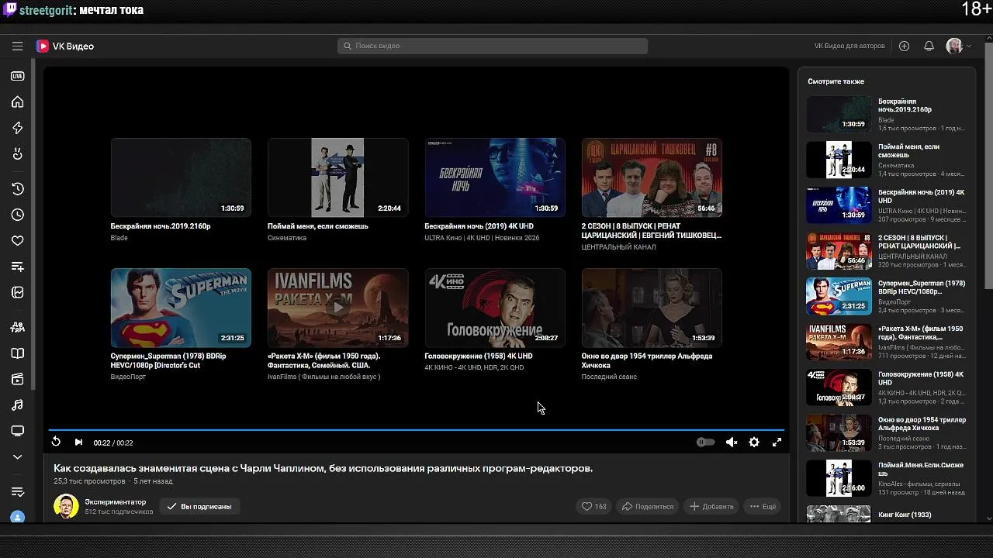Click title Бескрайняя ночь.2019.2160p in sidebar list
Screen dimensions: 993x558
(x=905, y=105)
